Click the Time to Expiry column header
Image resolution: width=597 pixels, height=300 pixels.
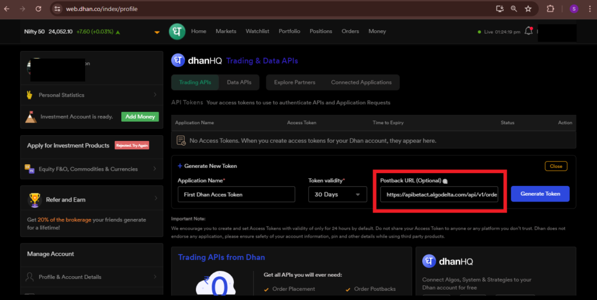[388, 123]
